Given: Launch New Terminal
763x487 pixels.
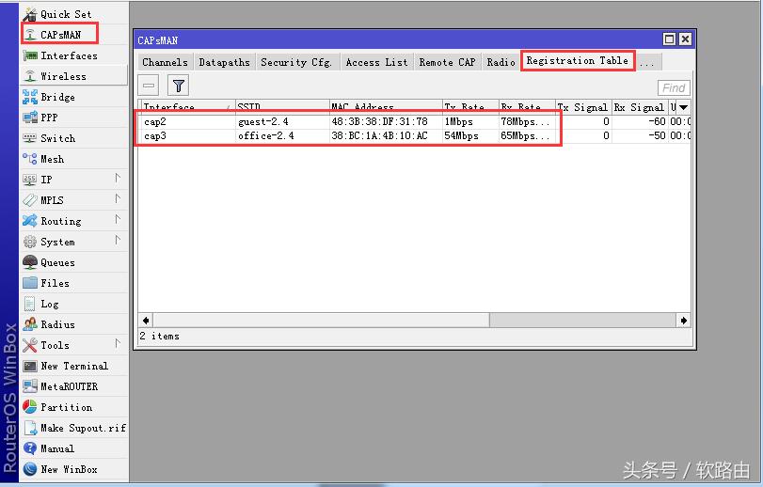Looking at the screenshot, I should pyautogui.click(x=73, y=366).
